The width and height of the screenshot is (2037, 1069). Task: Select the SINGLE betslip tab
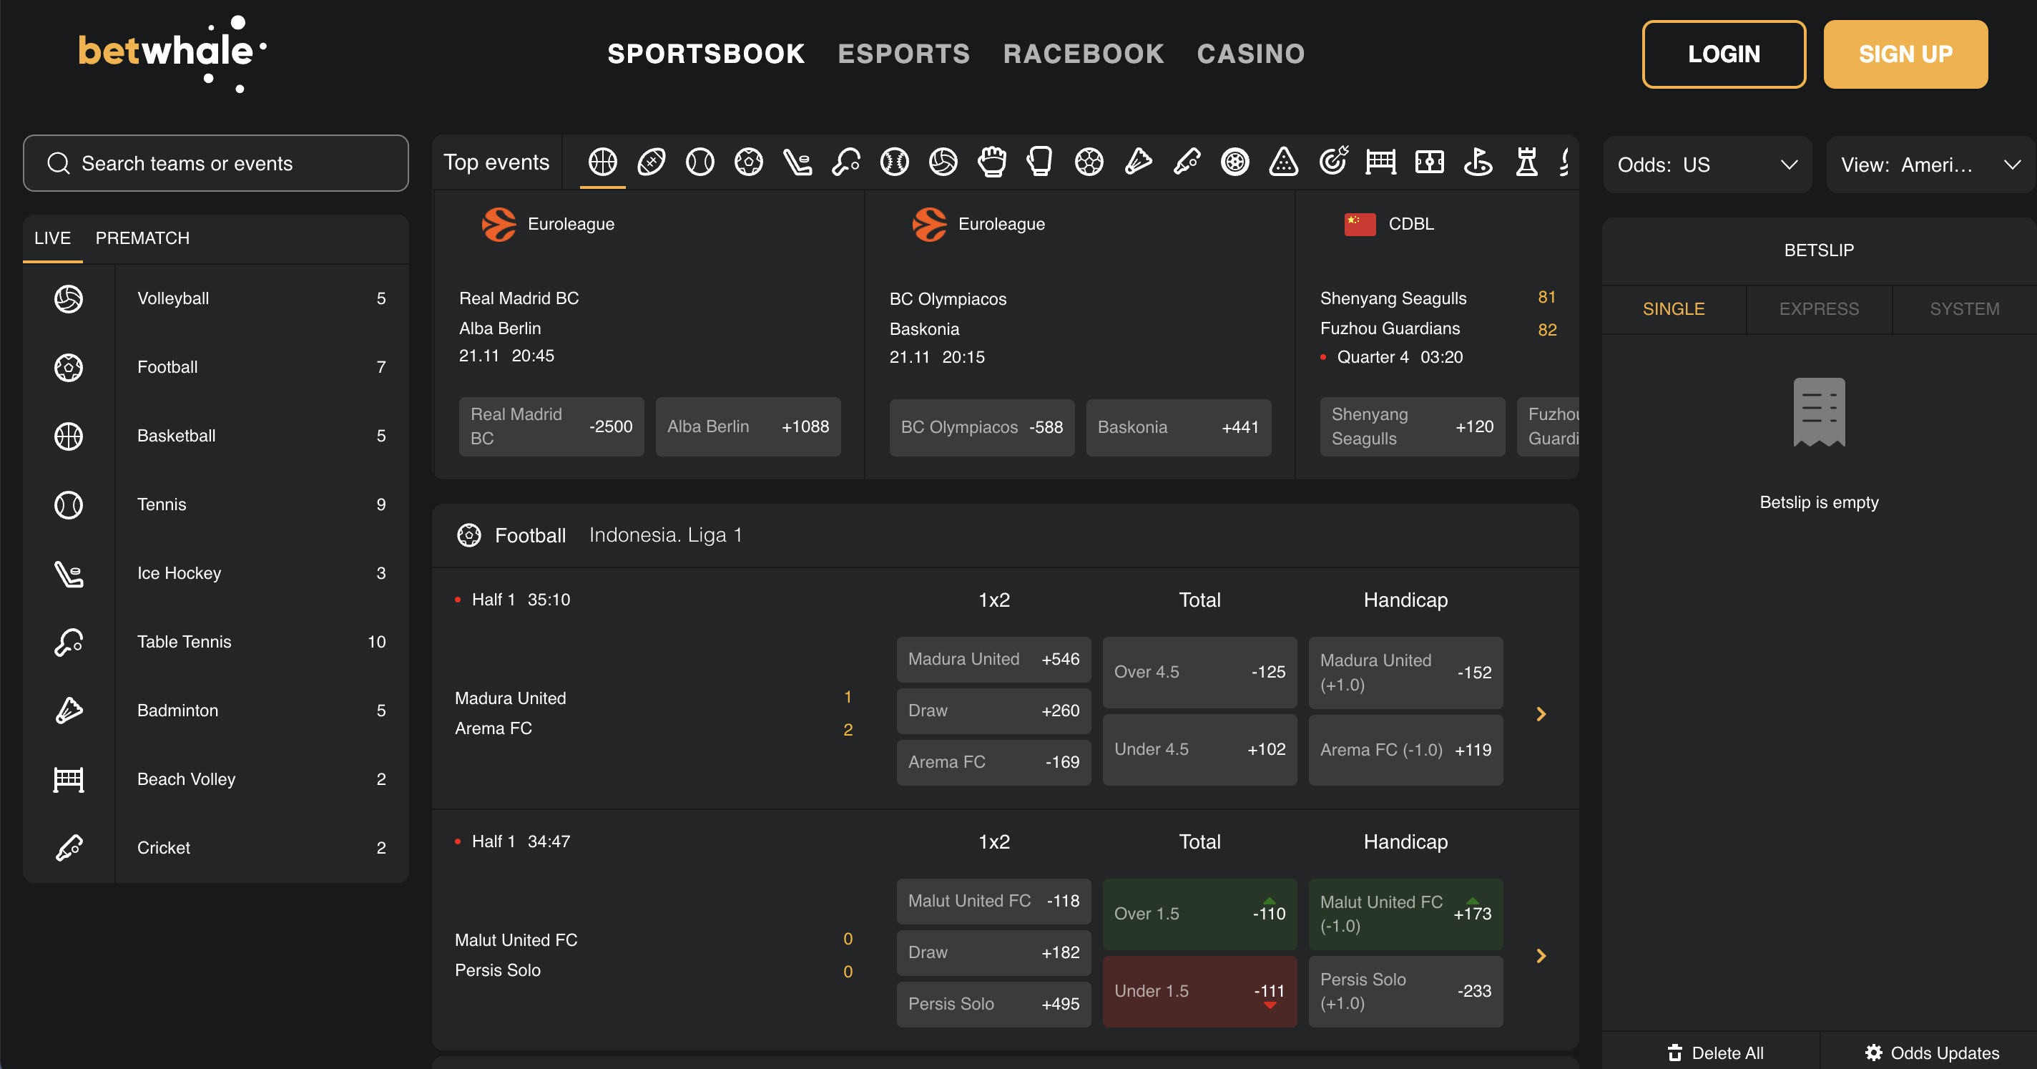pos(1673,308)
